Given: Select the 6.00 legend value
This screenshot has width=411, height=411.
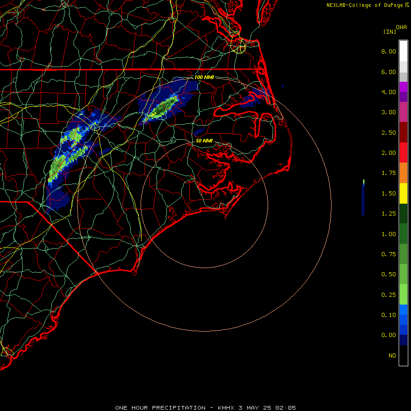Looking at the screenshot, I should 389,72.
